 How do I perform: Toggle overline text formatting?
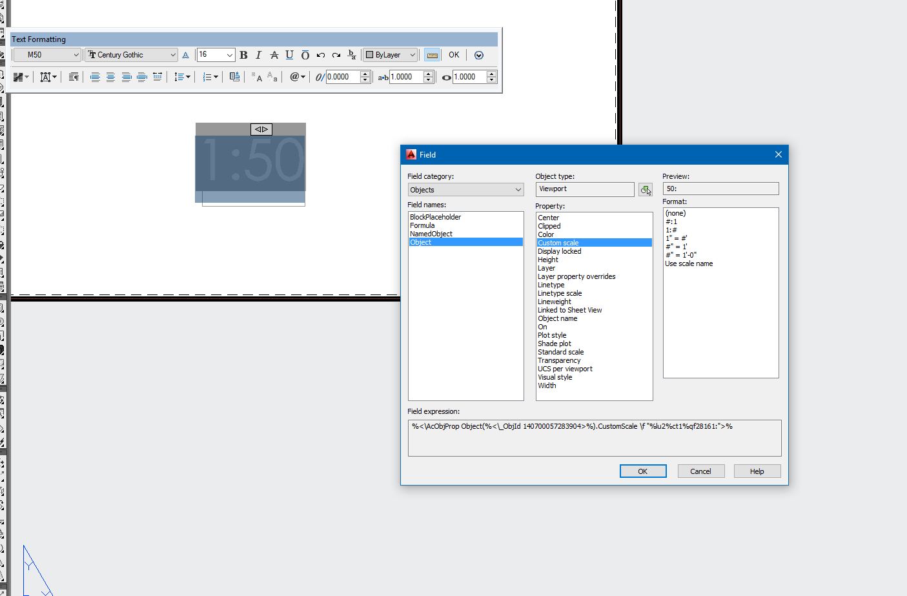tap(305, 55)
